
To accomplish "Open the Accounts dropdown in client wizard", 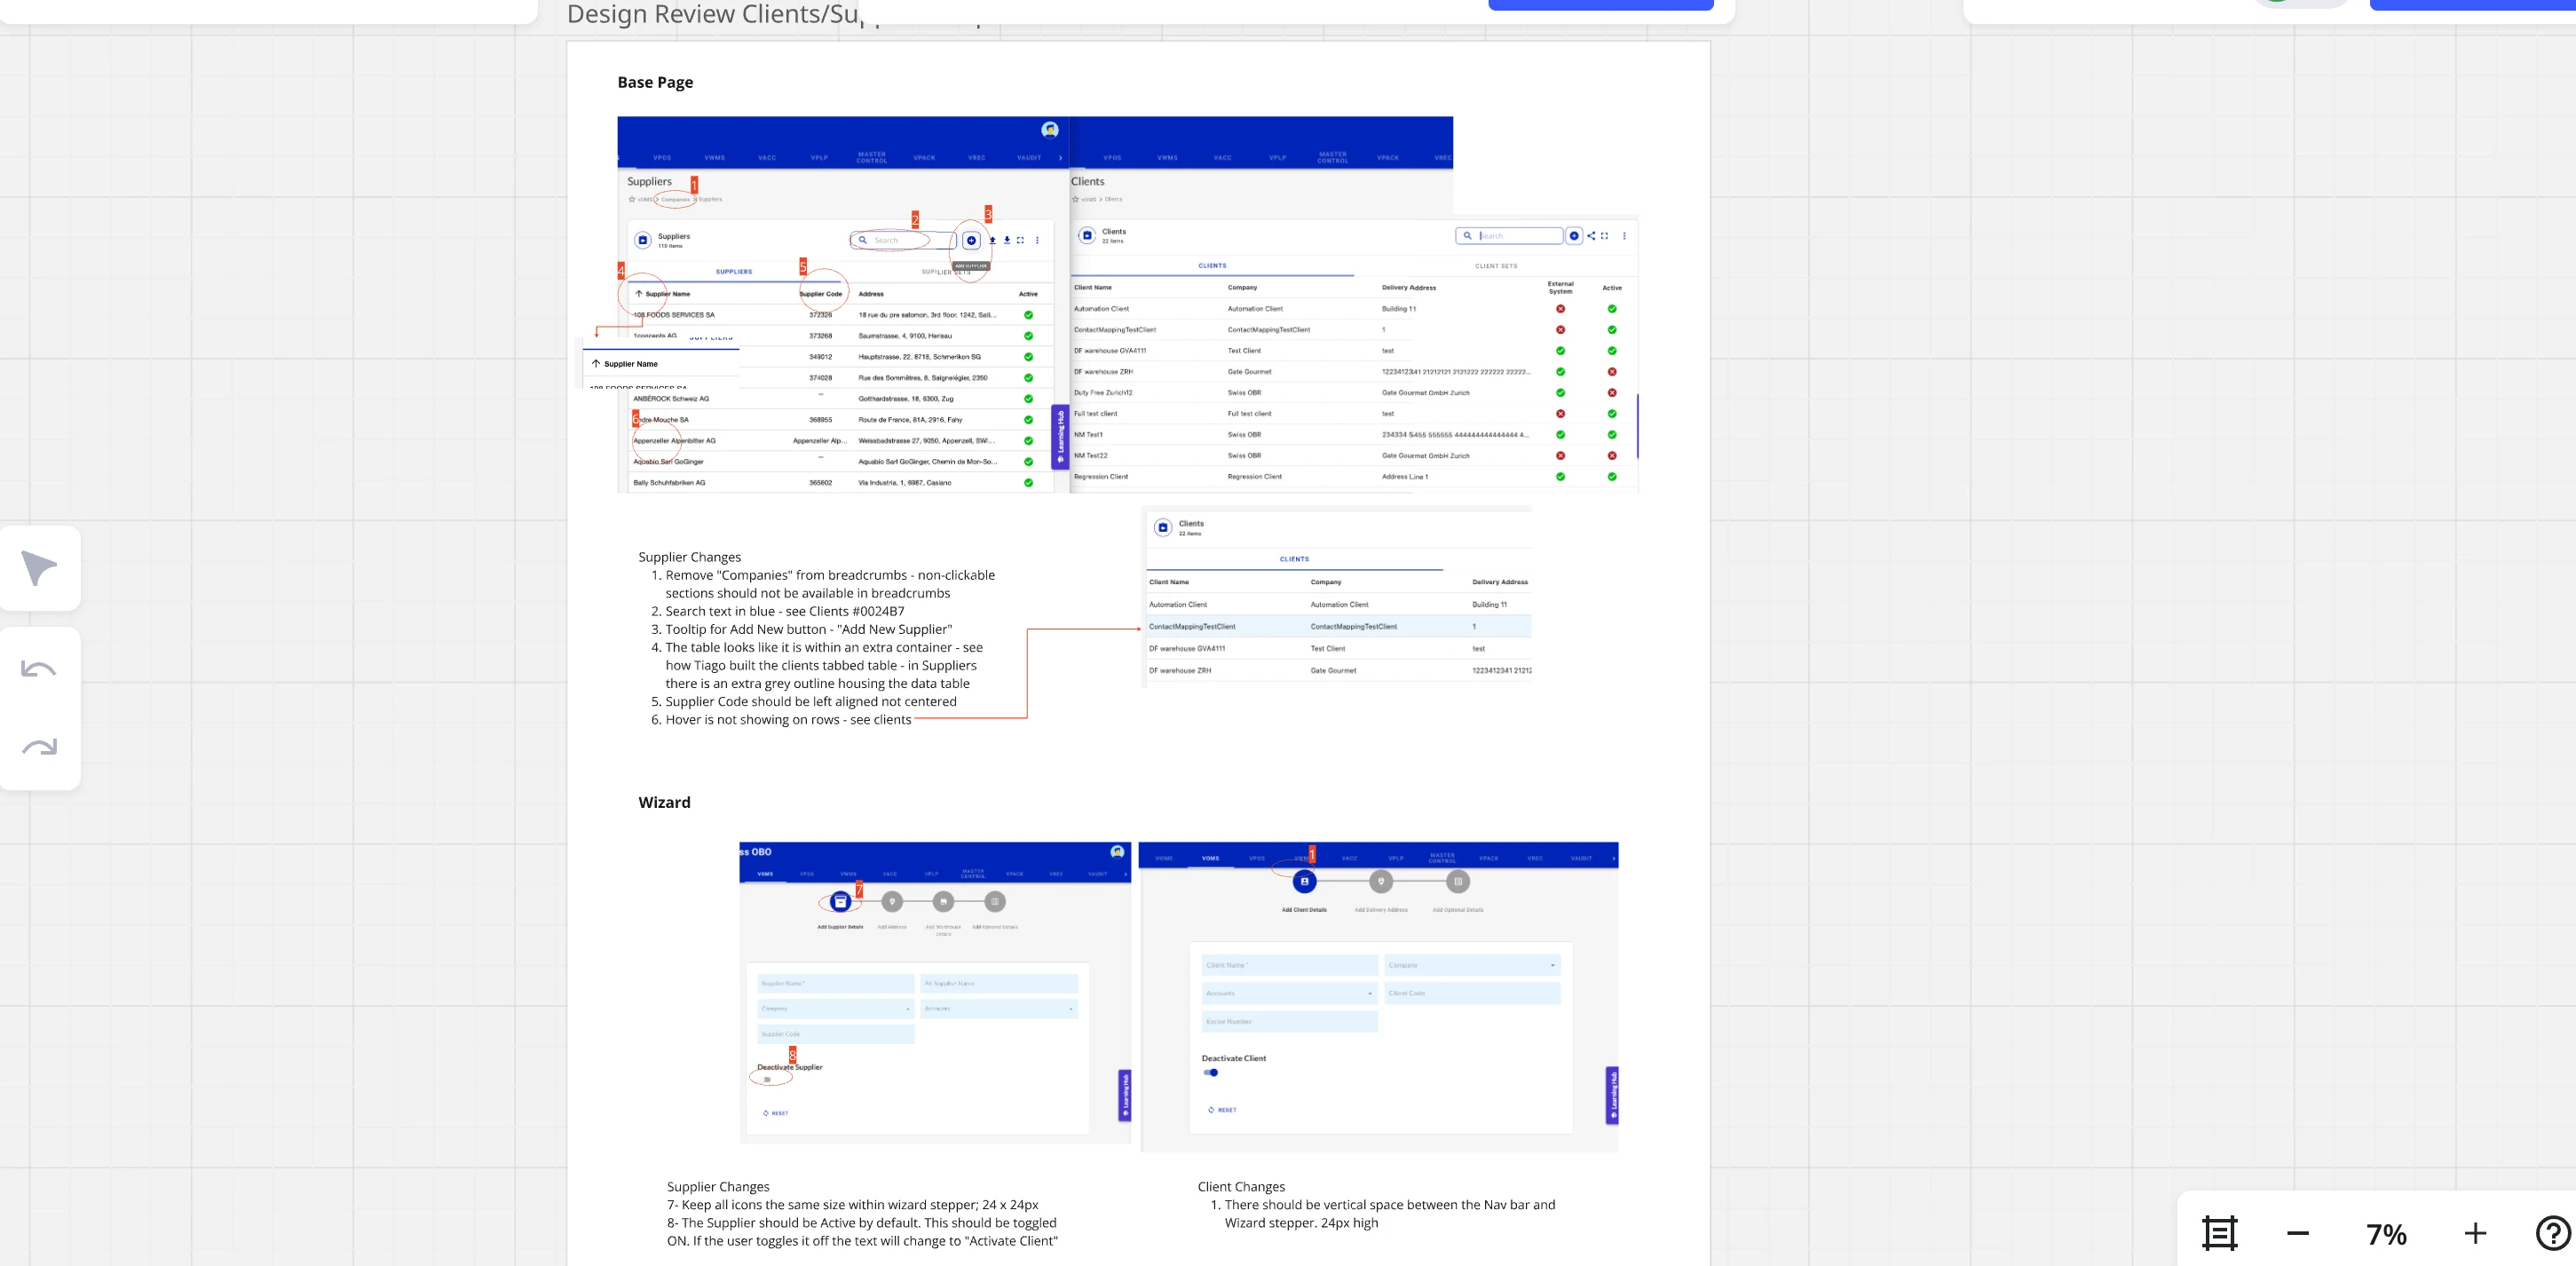I will 1290,993.
